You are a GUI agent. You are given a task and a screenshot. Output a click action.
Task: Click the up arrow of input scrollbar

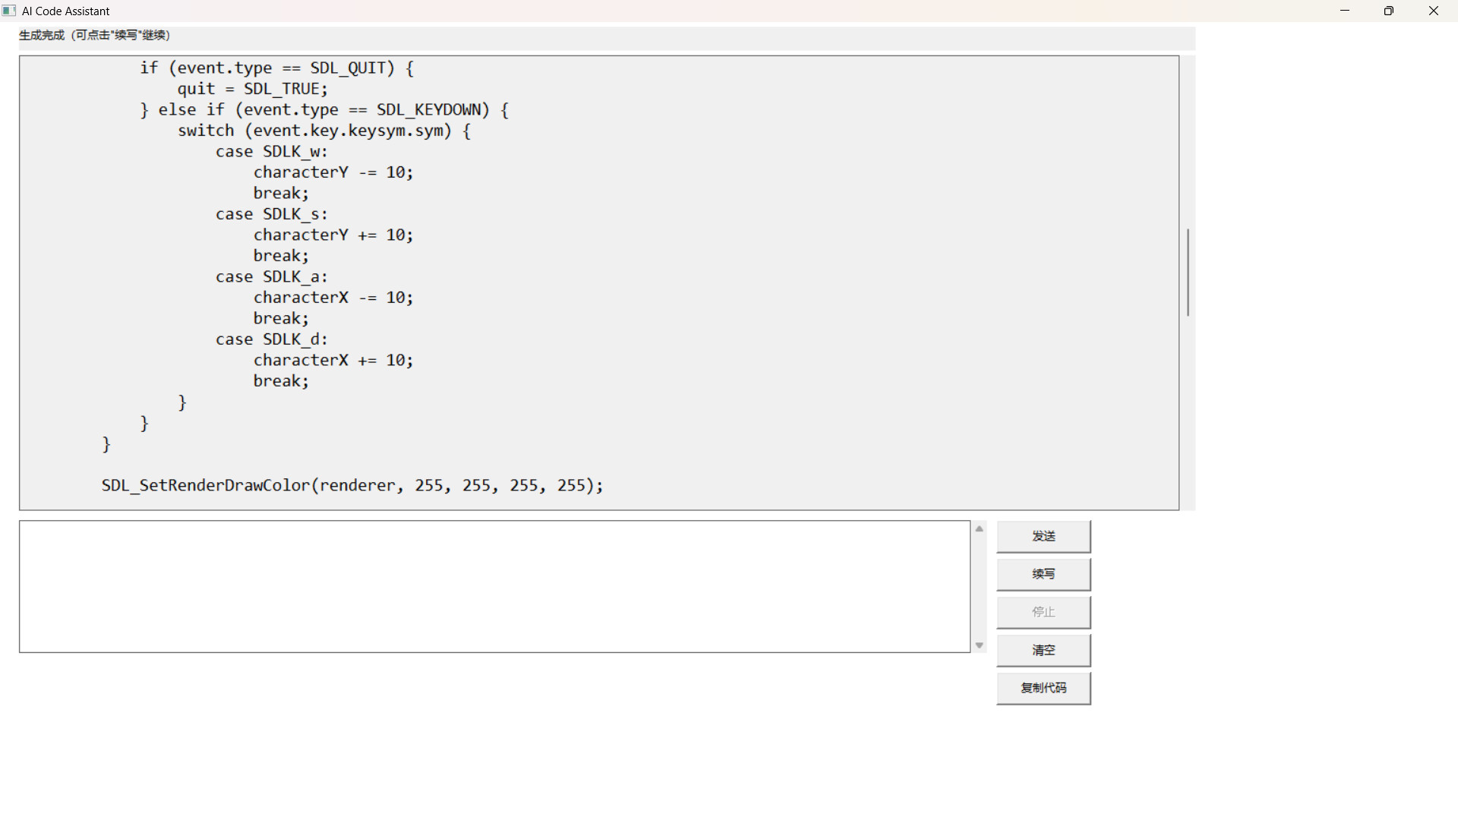979,528
